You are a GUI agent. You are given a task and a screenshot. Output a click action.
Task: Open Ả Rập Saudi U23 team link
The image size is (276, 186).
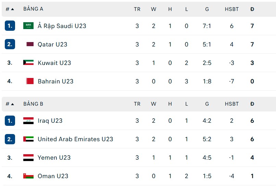point(62,26)
